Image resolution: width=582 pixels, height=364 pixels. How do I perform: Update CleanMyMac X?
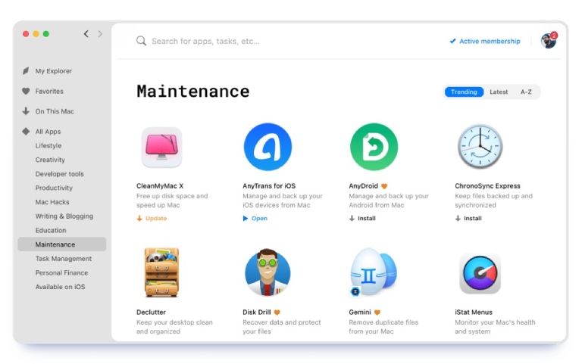tap(152, 219)
